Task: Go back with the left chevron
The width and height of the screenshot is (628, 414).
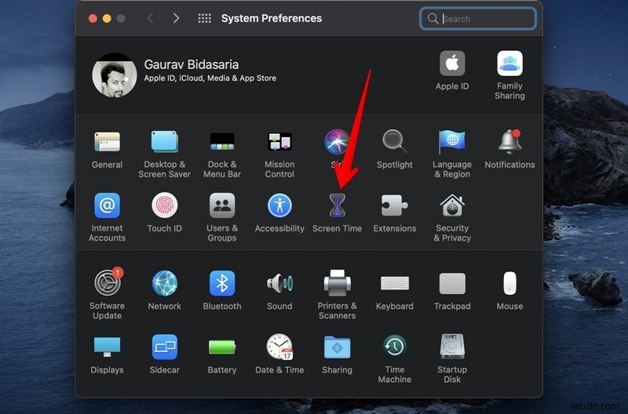Action: coord(150,18)
